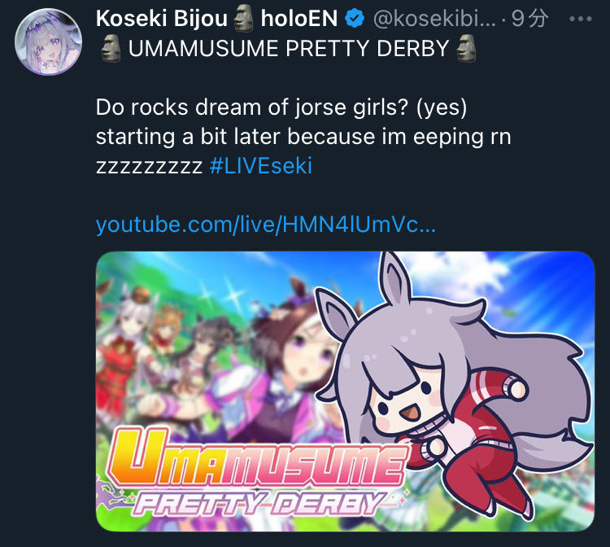Click the @kosekibi handle

(x=434, y=18)
